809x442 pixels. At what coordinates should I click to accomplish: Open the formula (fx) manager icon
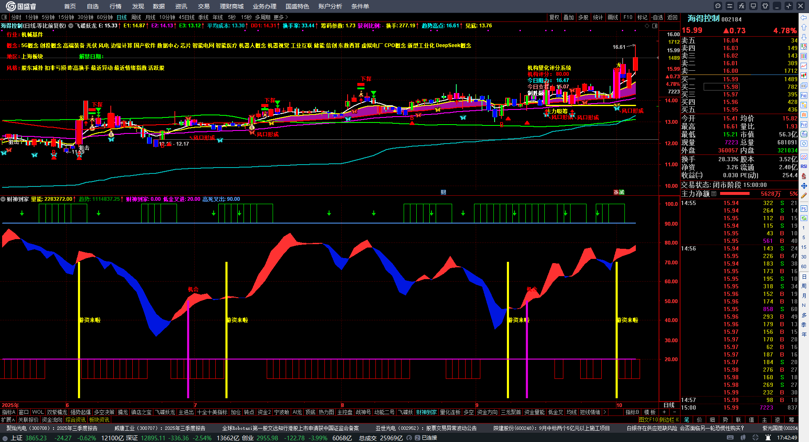pos(742,6)
